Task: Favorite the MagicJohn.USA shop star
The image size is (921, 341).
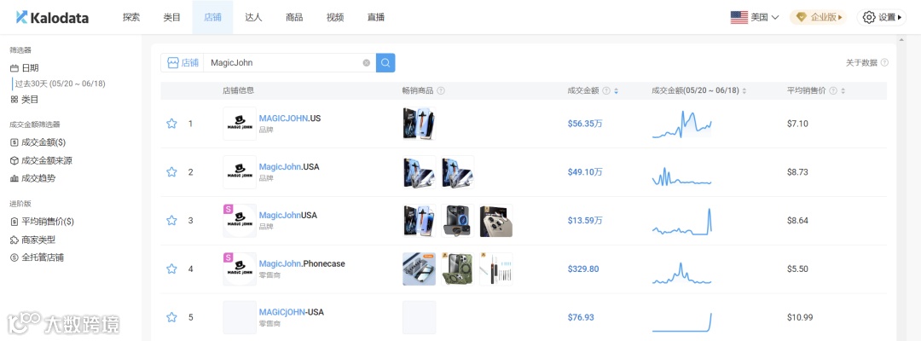Action: [x=171, y=172]
